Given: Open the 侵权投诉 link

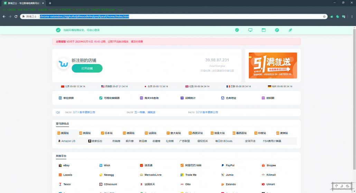Looking at the screenshot, I should pyautogui.click(x=203, y=141).
